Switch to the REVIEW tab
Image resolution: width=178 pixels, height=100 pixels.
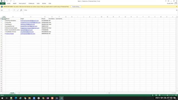(x=44, y=4)
